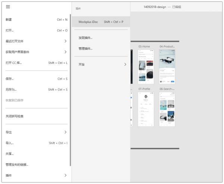The height and width of the screenshot is (184, 224).
Task: Expand the 开发 (Development) submenu
Action: tap(125, 64)
